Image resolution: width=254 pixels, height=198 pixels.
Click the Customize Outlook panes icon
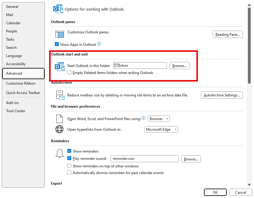(x=59, y=34)
